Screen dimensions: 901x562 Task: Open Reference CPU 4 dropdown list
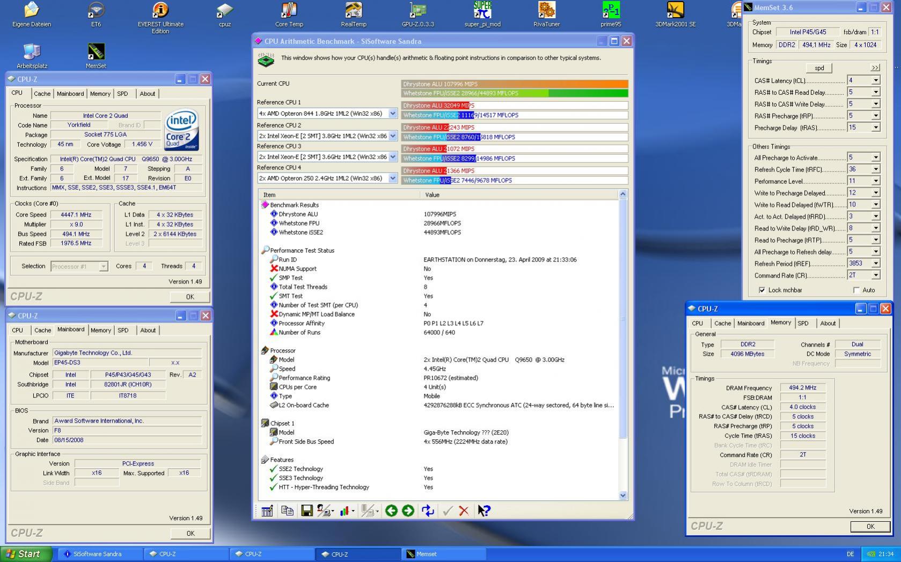393,178
